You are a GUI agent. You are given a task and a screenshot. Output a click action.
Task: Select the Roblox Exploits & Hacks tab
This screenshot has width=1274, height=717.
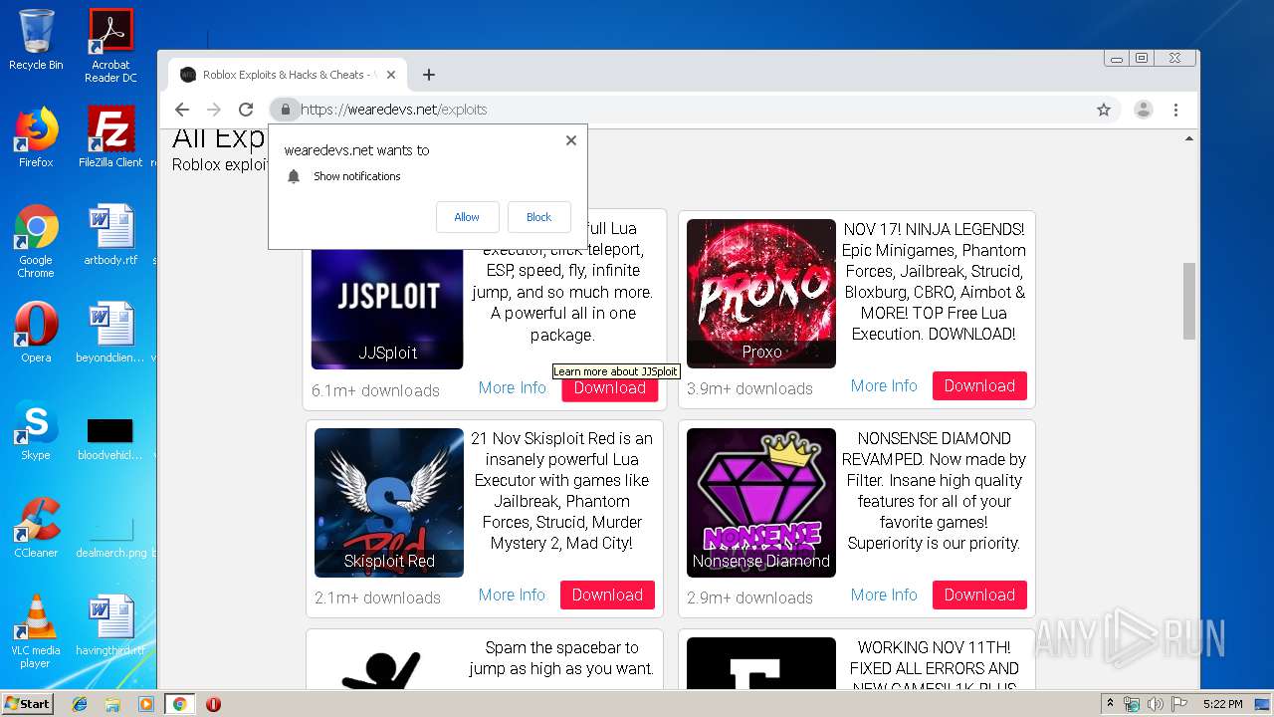click(x=287, y=75)
